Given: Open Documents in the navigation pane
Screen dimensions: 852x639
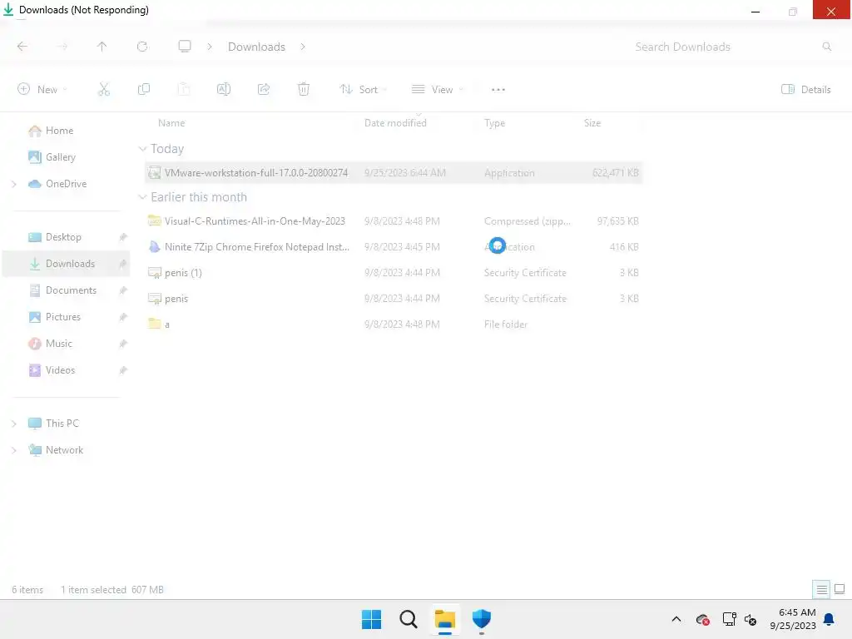Looking at the screenshot, I should pos(71,290).
